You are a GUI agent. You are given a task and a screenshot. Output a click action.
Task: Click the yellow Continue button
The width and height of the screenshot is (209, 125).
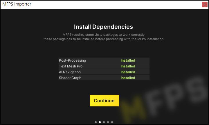tap(104, 101)
